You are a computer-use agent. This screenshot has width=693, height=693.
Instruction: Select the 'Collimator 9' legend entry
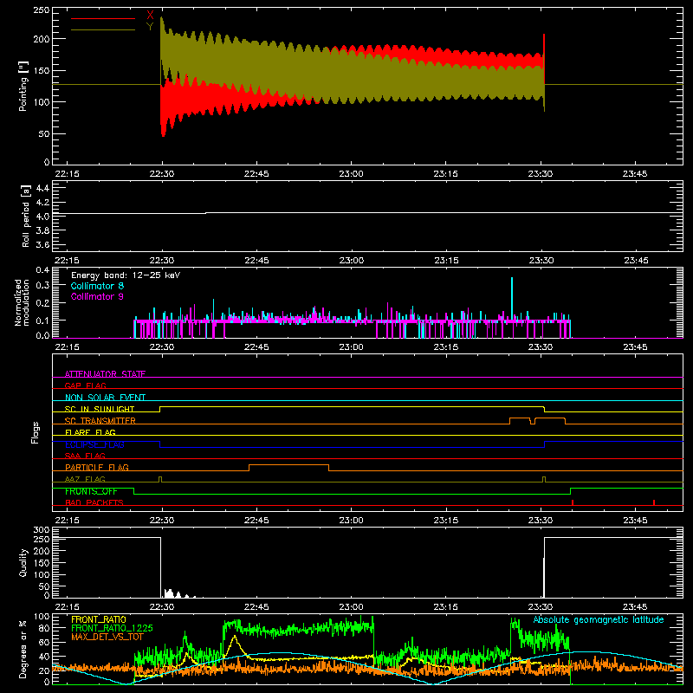(x=97, y=296)
